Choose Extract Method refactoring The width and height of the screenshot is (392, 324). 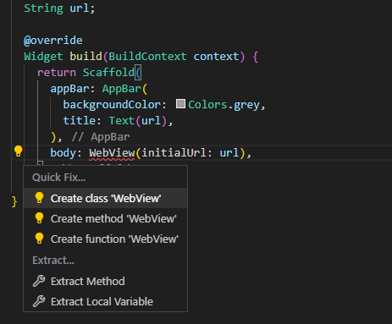click(105, 281)
